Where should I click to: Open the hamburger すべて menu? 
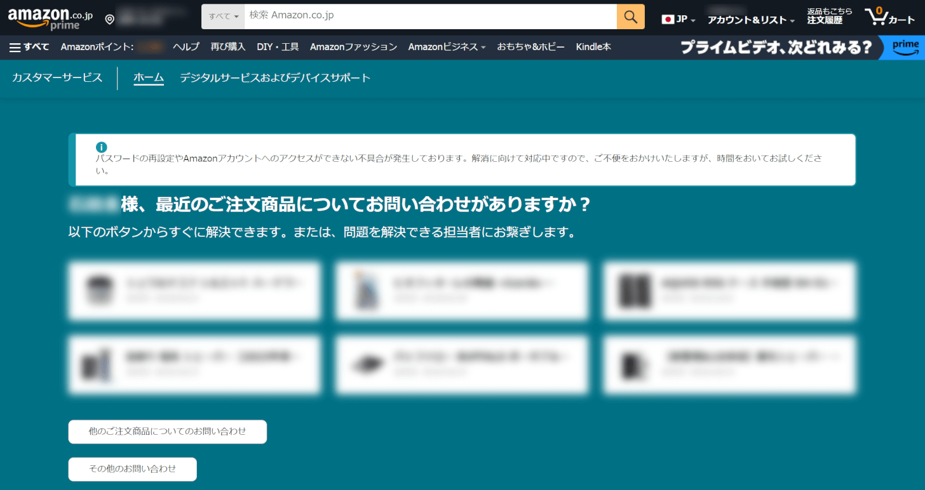coord(29,47)
